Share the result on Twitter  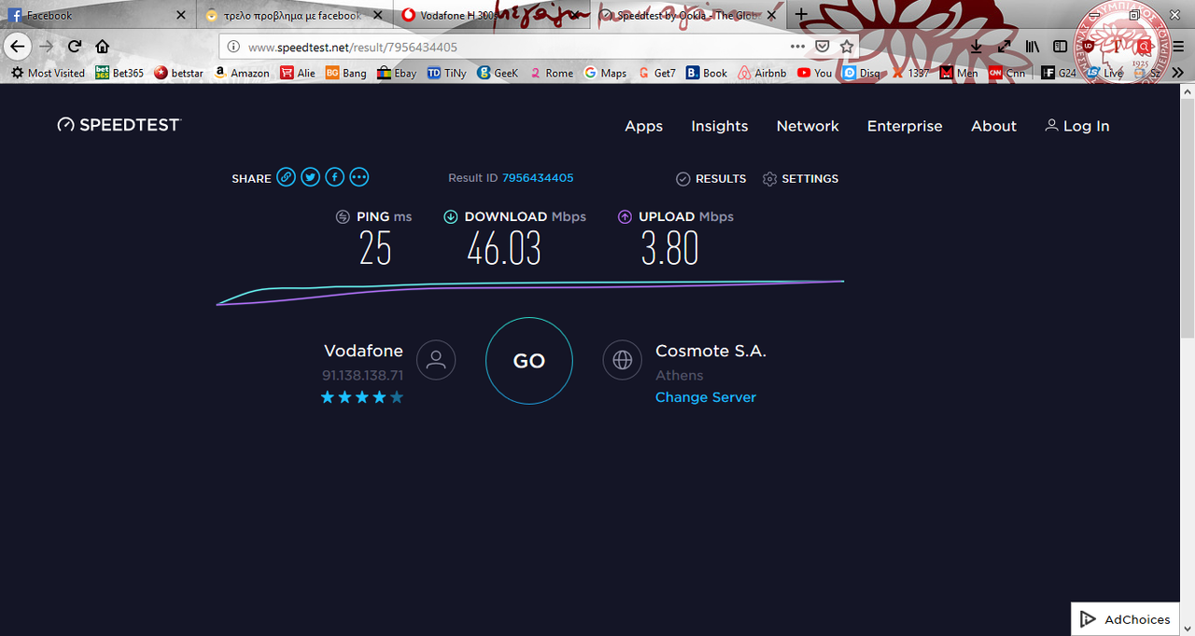[310, 177]
